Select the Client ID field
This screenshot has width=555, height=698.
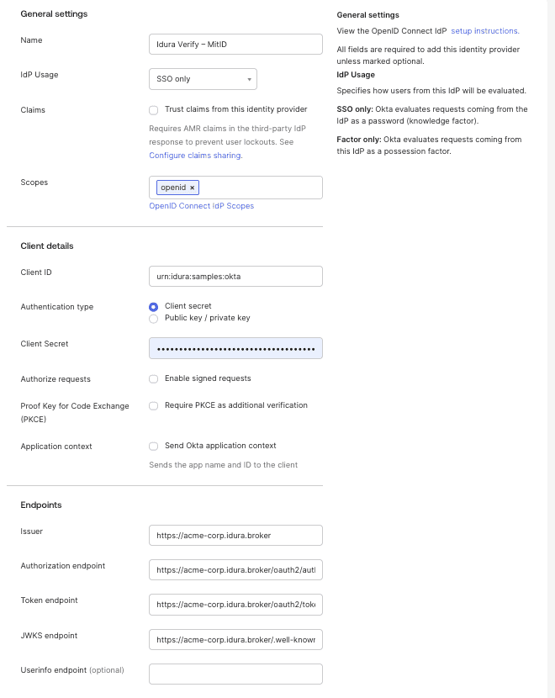tap(235, 275)
